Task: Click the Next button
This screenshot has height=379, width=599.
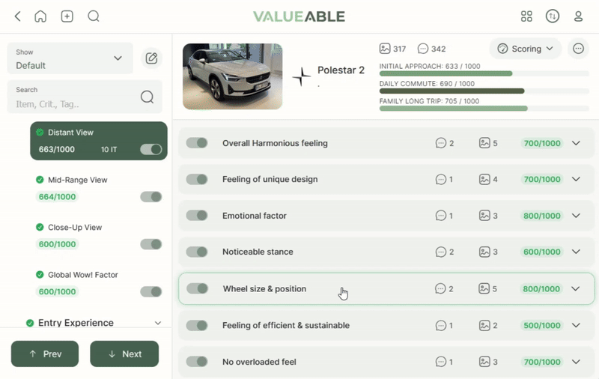Action: (124, 354)
